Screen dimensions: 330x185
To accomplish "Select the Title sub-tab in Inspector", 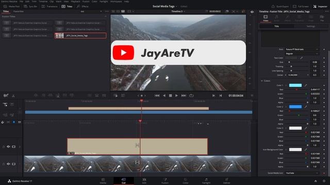I will 276,26.
